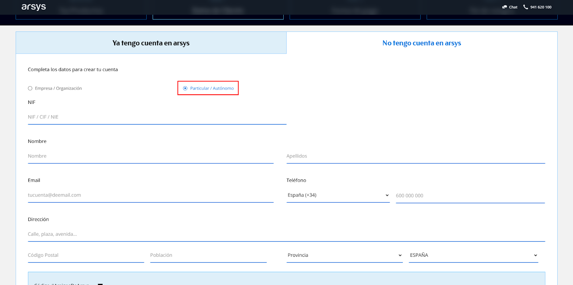The image size is (573, 285).
Task: Focus the Nombre input field
Action: (151, 156)
